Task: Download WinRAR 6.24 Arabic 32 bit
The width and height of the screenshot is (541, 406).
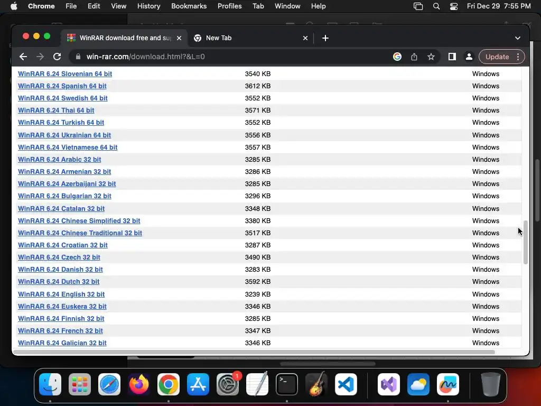Action: [59, 160]
